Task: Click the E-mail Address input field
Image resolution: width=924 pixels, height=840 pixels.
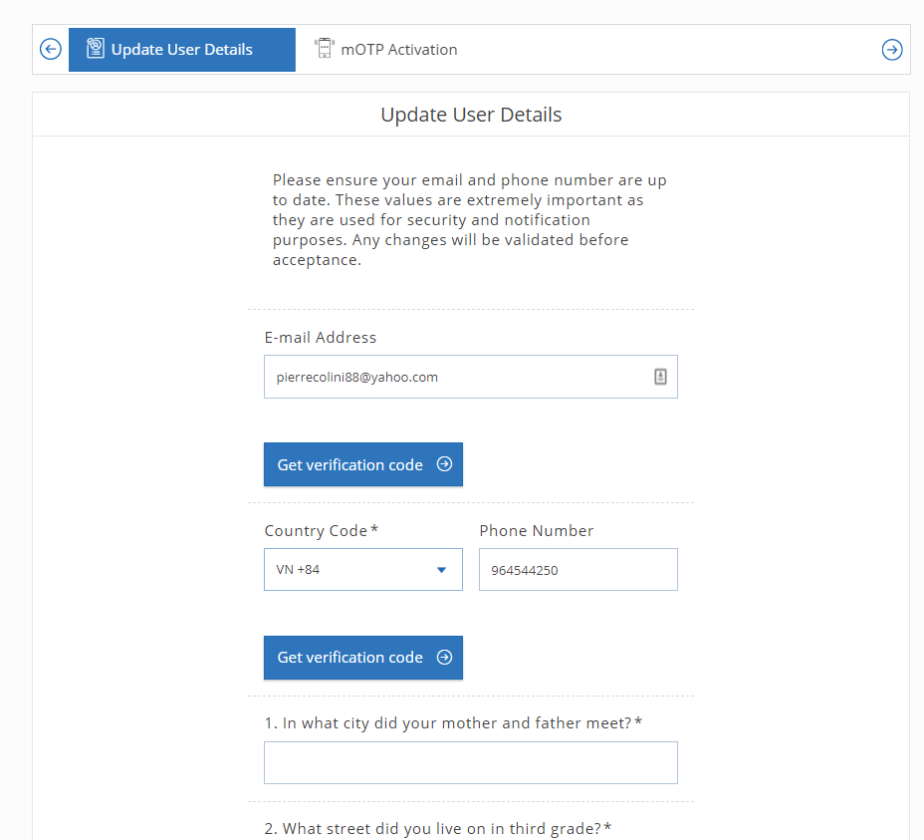Action: click(470, 377)
